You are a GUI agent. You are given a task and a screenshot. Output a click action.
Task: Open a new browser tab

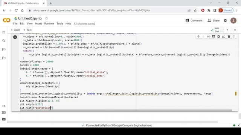pyautogui.click(x=51, y=3)
